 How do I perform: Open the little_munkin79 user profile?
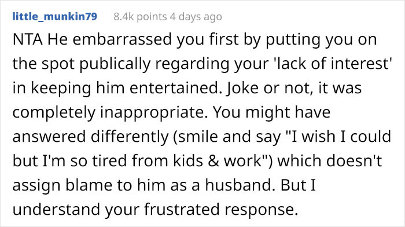55,17
